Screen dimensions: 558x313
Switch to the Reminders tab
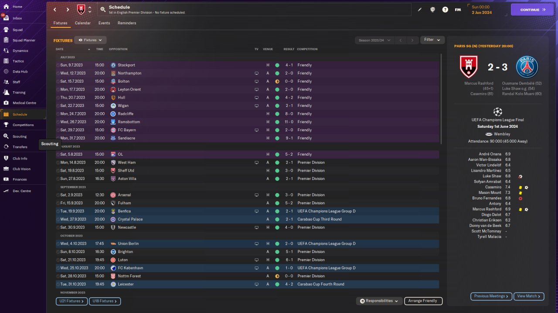tap(127, 23)
